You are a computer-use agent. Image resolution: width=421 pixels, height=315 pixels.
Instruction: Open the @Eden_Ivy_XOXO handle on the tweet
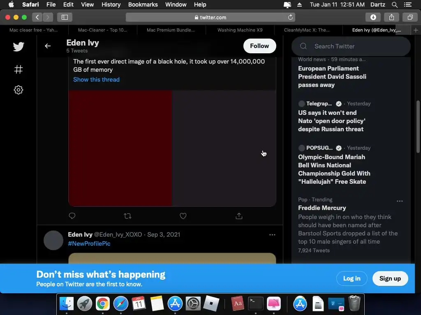(x=118, y=235)
